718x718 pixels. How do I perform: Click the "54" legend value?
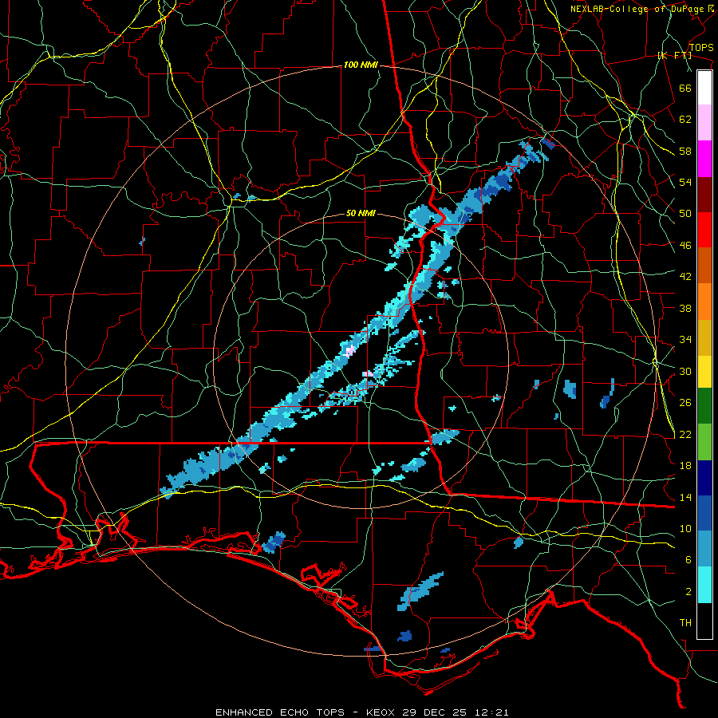tap(685, 182)
